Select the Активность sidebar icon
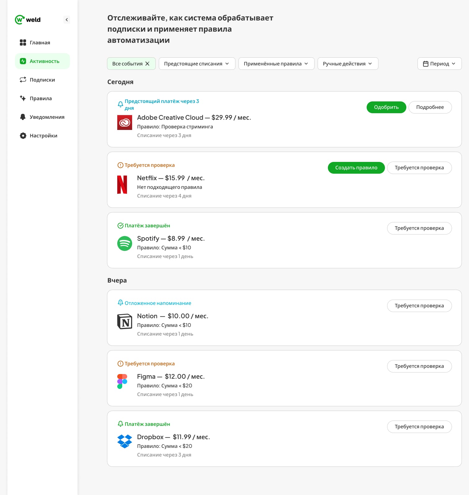 (23, 61)
